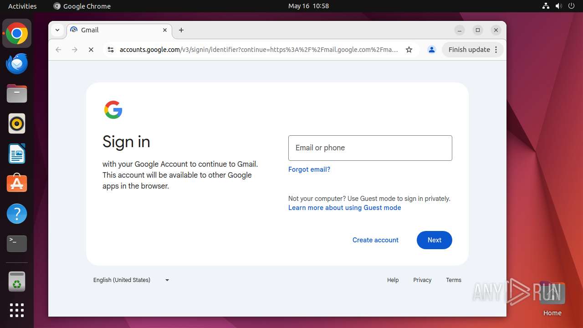Minimize the Chrome window

point(460,30)
